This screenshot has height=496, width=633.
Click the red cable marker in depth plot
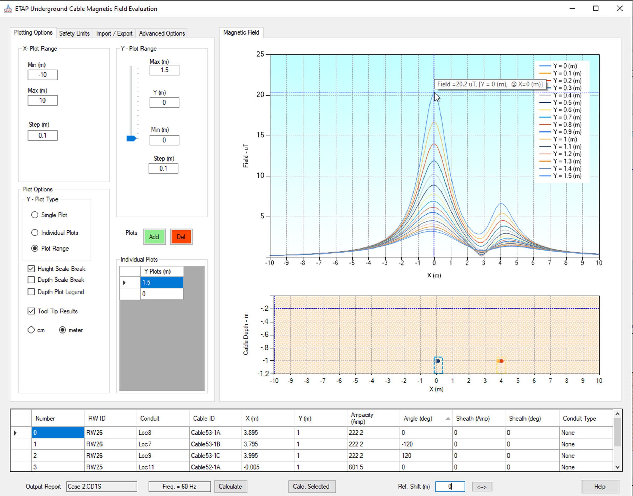coord(501,361)
